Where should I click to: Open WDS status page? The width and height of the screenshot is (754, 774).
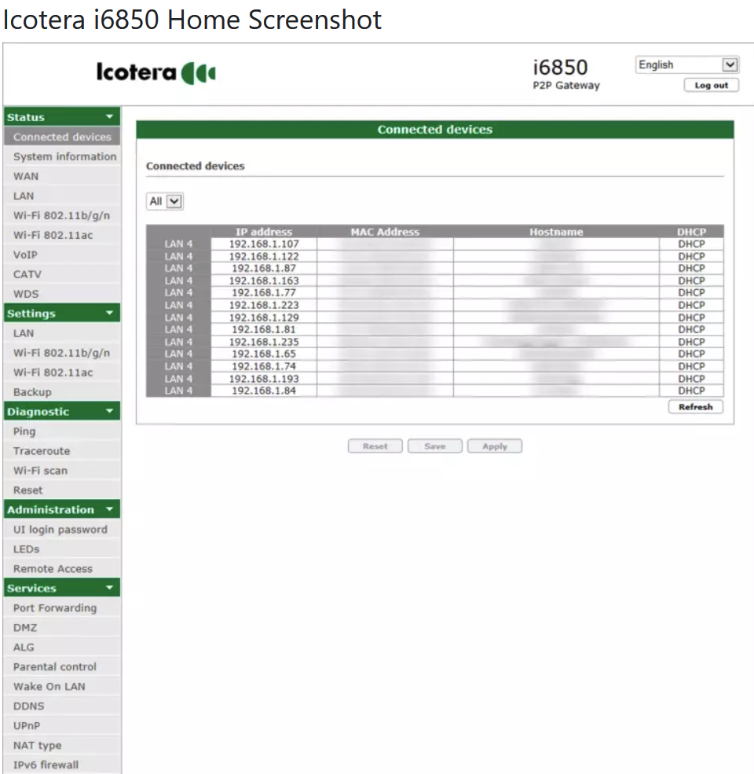62,294
